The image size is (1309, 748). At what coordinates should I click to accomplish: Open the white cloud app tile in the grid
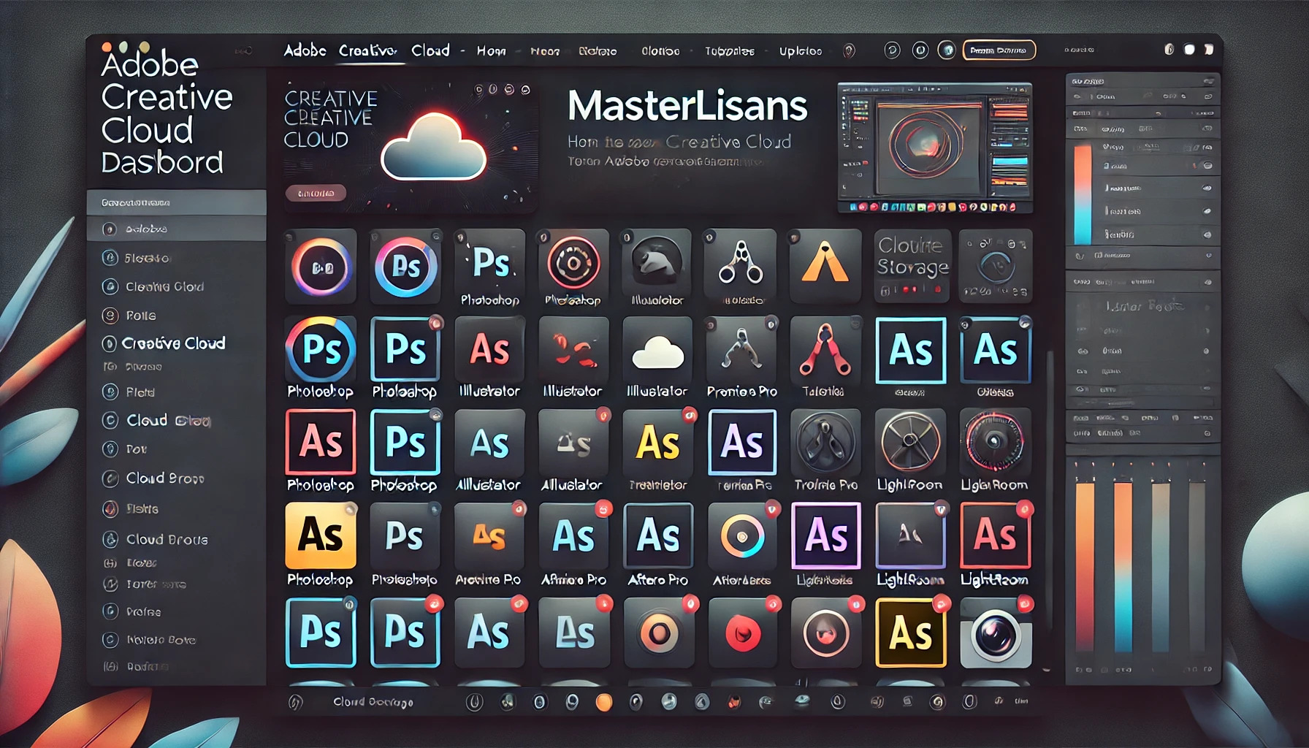(657, 350)
